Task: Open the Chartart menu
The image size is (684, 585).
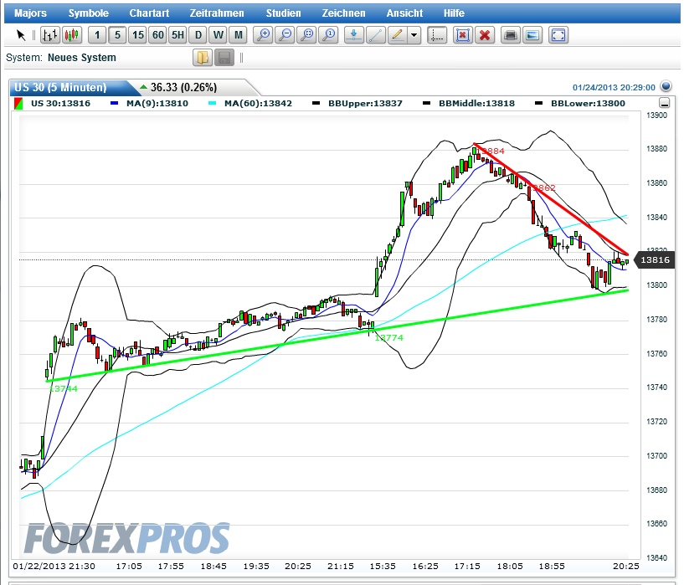Action: click(149, 13)
